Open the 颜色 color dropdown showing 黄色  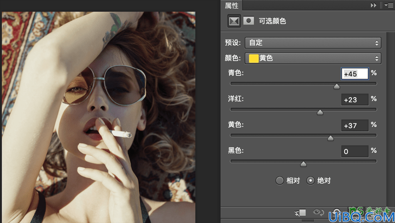(x=313, y=58)
